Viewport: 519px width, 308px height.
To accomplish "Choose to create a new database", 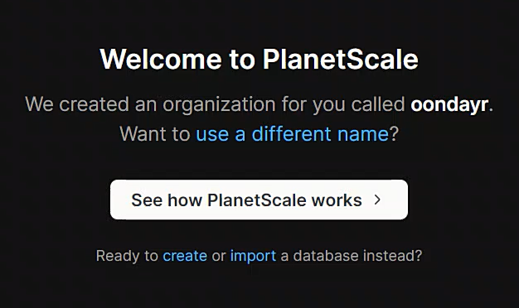I will 185,256.
